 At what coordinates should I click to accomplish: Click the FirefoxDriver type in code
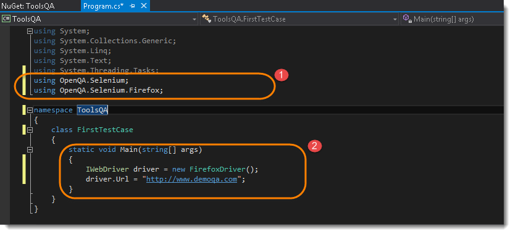point(217,170)
